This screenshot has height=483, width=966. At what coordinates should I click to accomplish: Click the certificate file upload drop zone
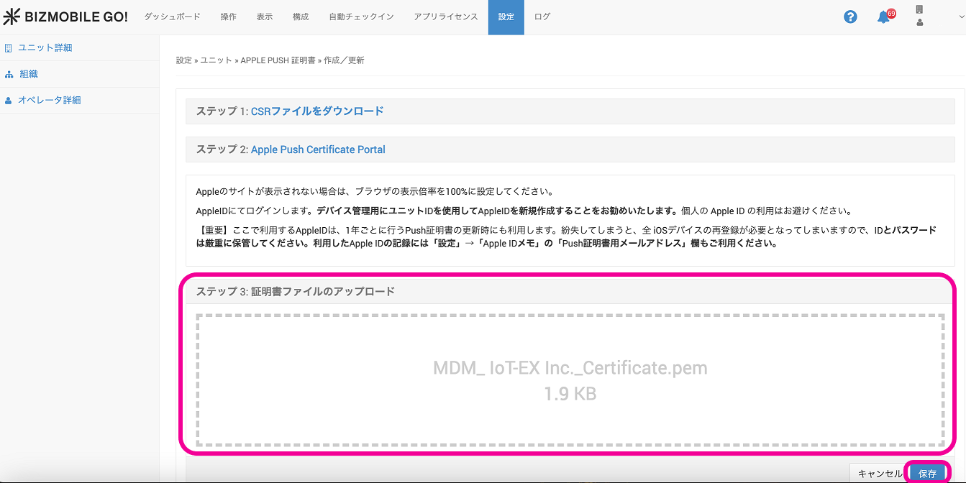(x=570, y=379)
